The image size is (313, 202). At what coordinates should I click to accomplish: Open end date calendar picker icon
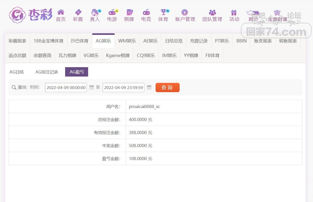click(x=149, y=87)
